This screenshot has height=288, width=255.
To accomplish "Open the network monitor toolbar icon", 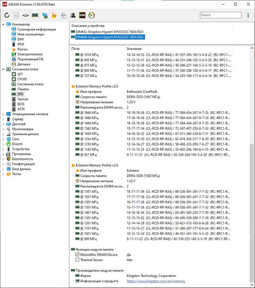I will point(45,15).
